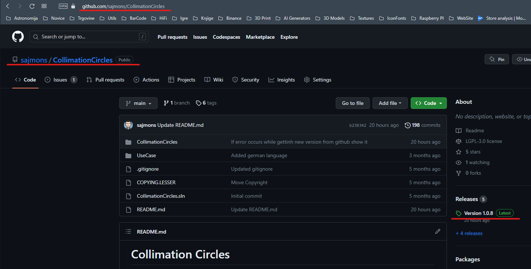
Task: Open the Trgovine bookmarks folder
Action: coord(82,18)
